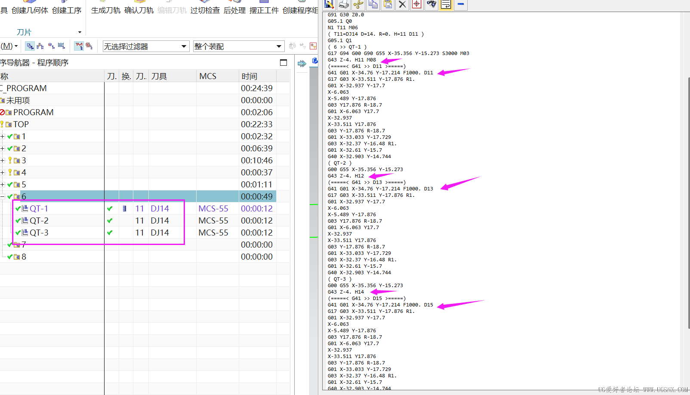
Task: Toggle the program order view icon
Action: click(x=30, y=46)
